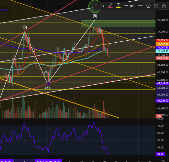Click the 63,900.00 price axis tick
169x162 pixels.
(x=163, y=95)
